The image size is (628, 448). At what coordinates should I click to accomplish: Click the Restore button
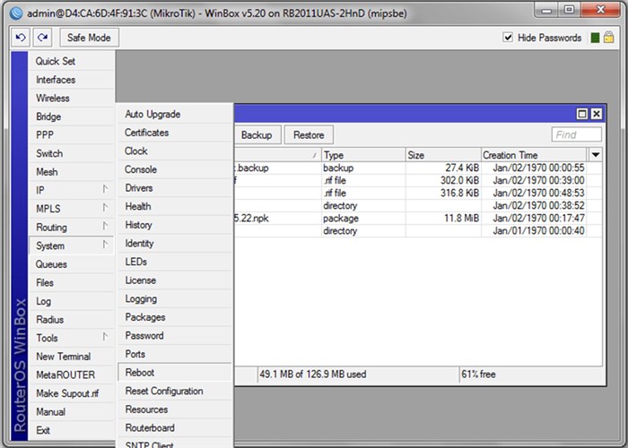click(309, 134)
